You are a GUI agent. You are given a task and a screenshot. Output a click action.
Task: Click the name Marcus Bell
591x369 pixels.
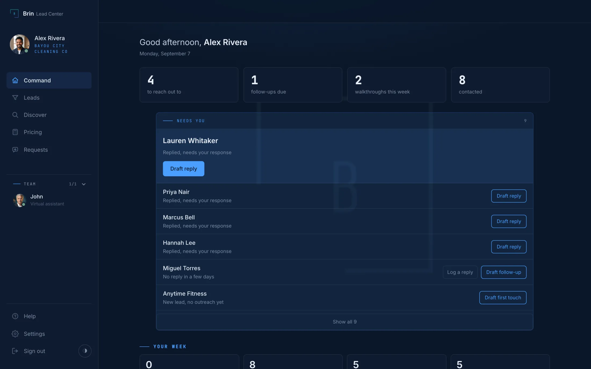point(179,217)
